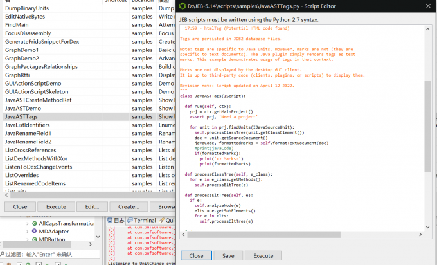This screenshot has height=265, width=437.
Task: Select the ListenToDexChangeEvents script row
Action: (89, 167)
